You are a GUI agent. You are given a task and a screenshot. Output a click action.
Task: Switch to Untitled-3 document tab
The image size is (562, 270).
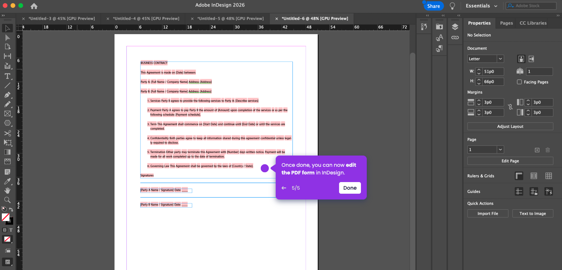[62, 19]
